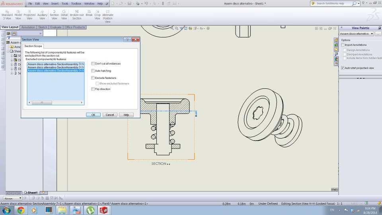
Task: Open the Office Products tab
Action: [x=74, y=27]
